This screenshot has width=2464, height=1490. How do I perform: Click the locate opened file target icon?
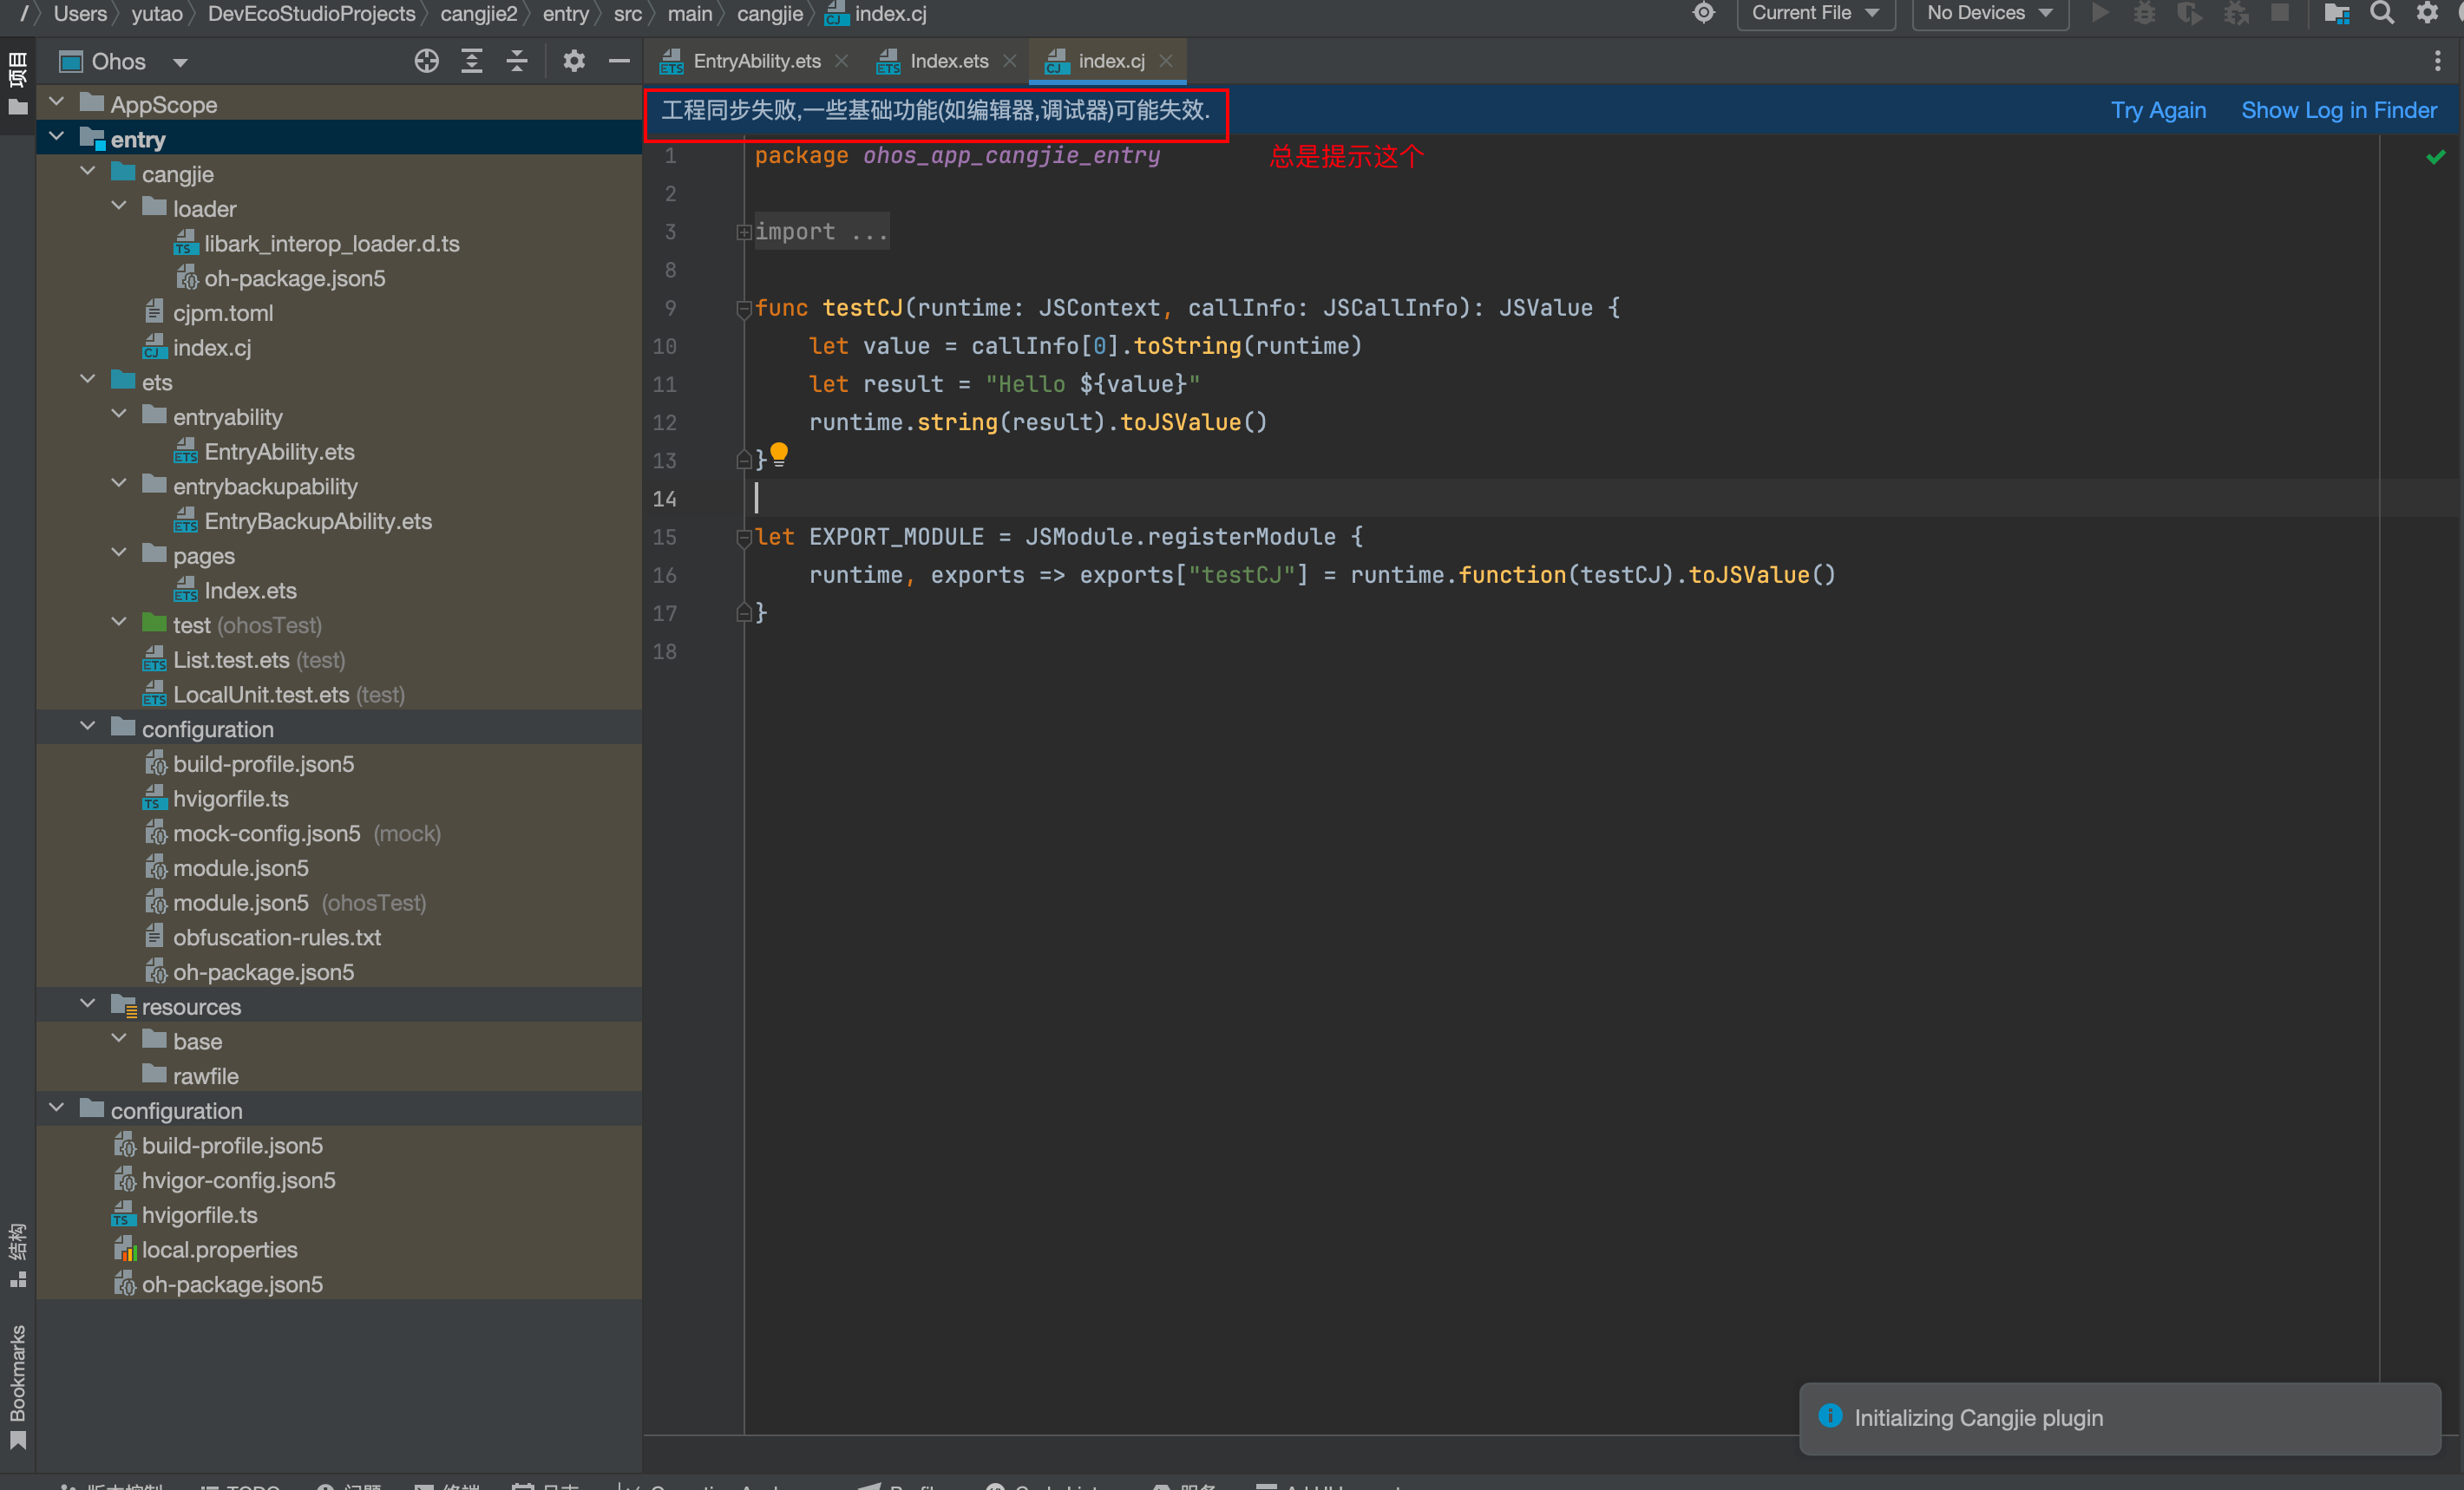(427, 62)
